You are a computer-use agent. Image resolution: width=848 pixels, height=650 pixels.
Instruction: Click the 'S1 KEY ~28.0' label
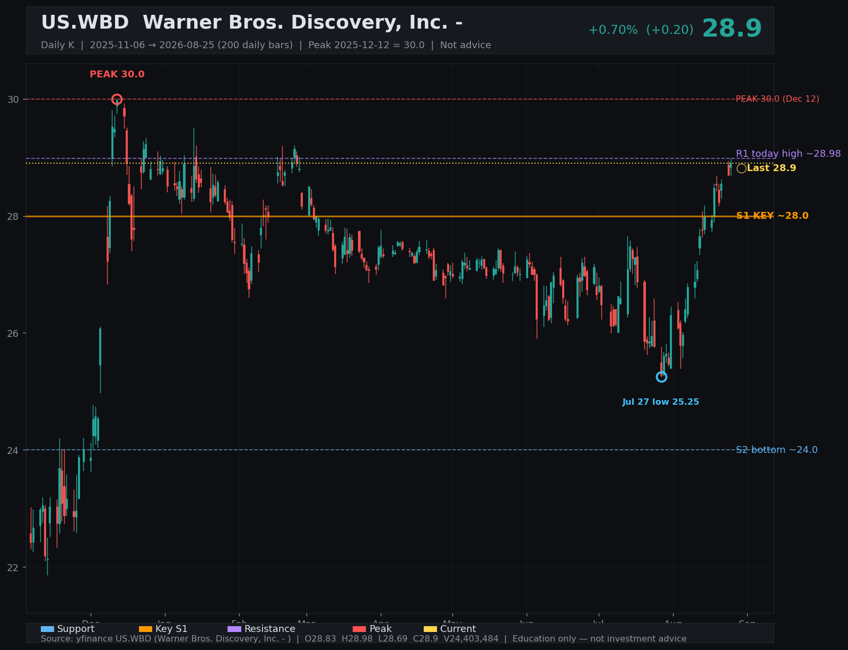[772, 216]
